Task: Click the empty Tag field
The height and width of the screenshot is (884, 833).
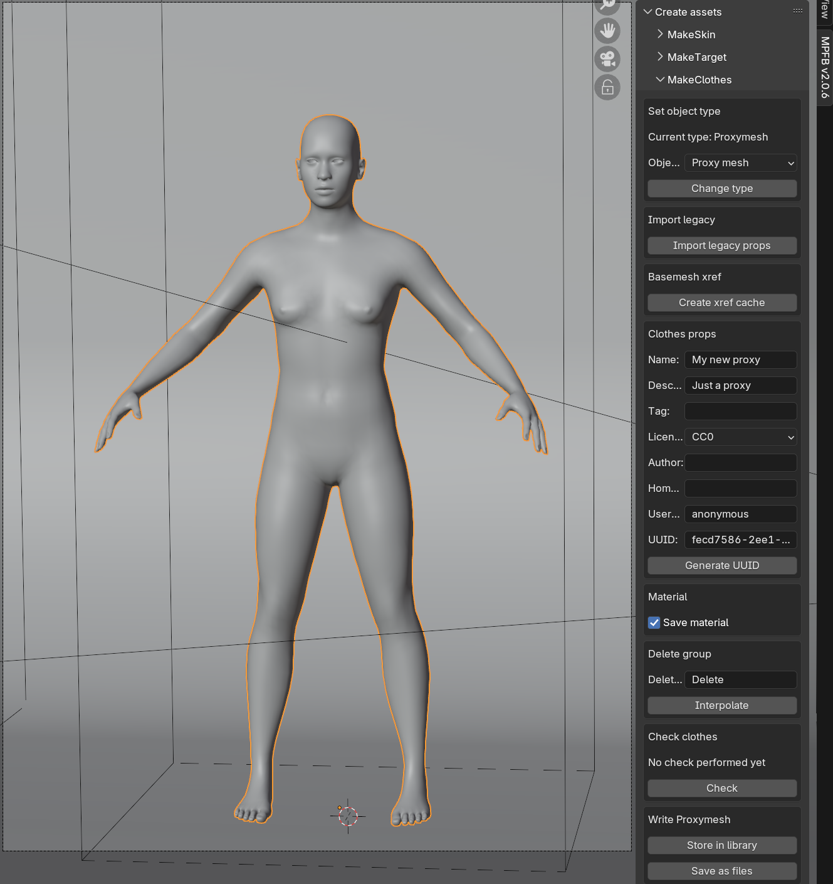Action: pos(741,411)
